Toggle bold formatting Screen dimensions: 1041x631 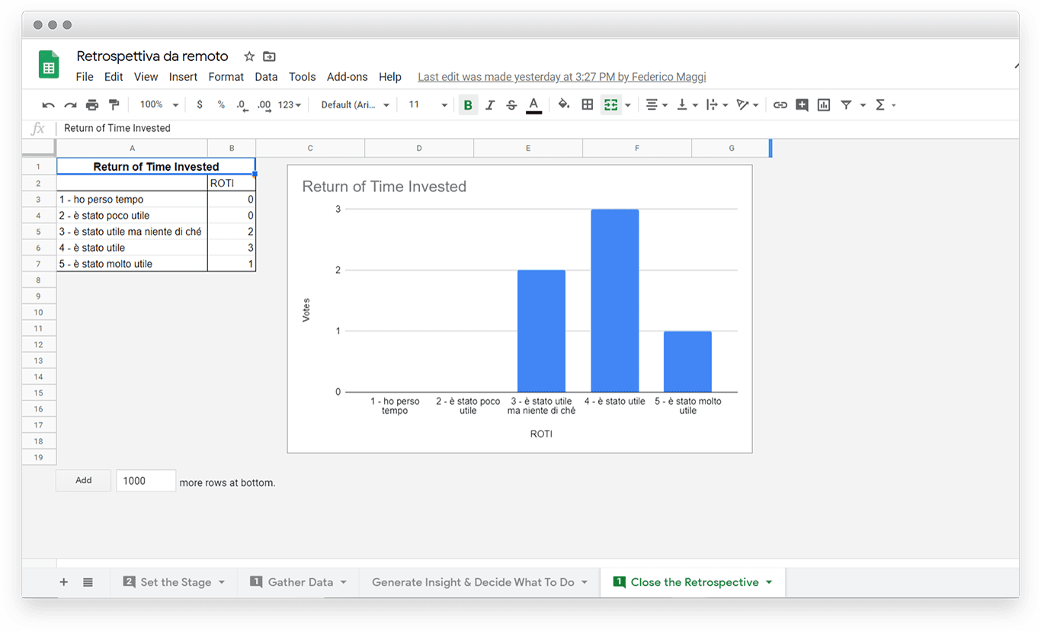[468, 105]
